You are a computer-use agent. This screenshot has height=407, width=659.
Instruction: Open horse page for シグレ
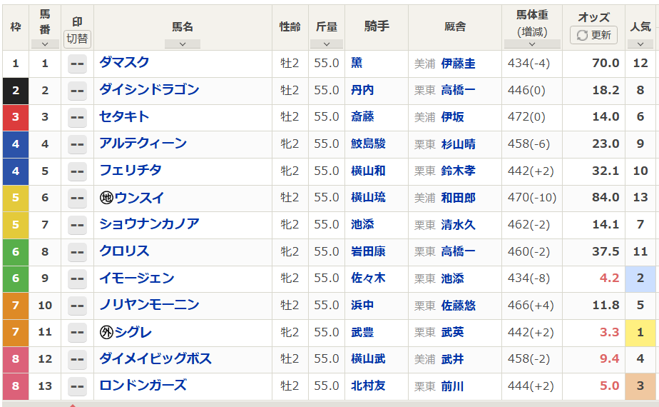133,332
